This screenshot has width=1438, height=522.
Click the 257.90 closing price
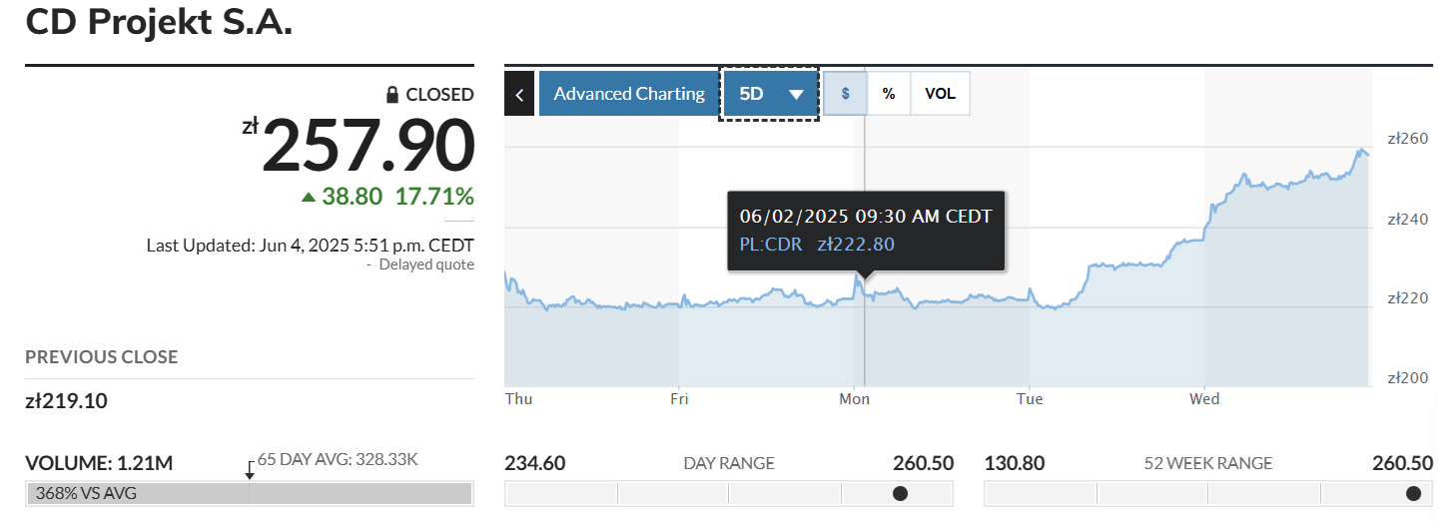[367, 146]
